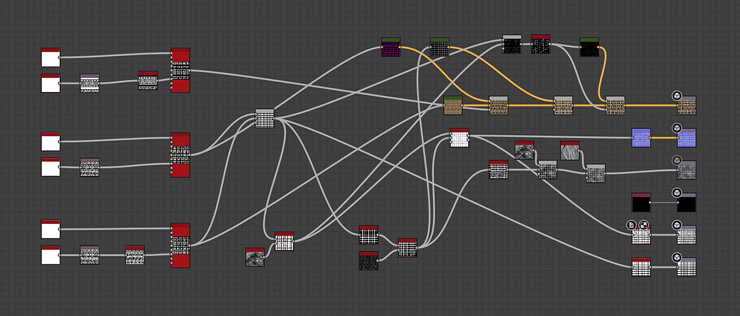
Task: Select the bottommost tall red node
Action: [x=181, y=245]
